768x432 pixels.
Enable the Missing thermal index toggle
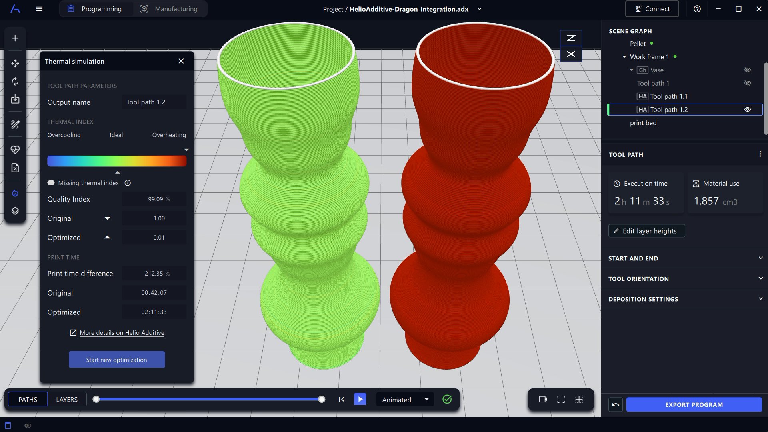click(51, 183)
